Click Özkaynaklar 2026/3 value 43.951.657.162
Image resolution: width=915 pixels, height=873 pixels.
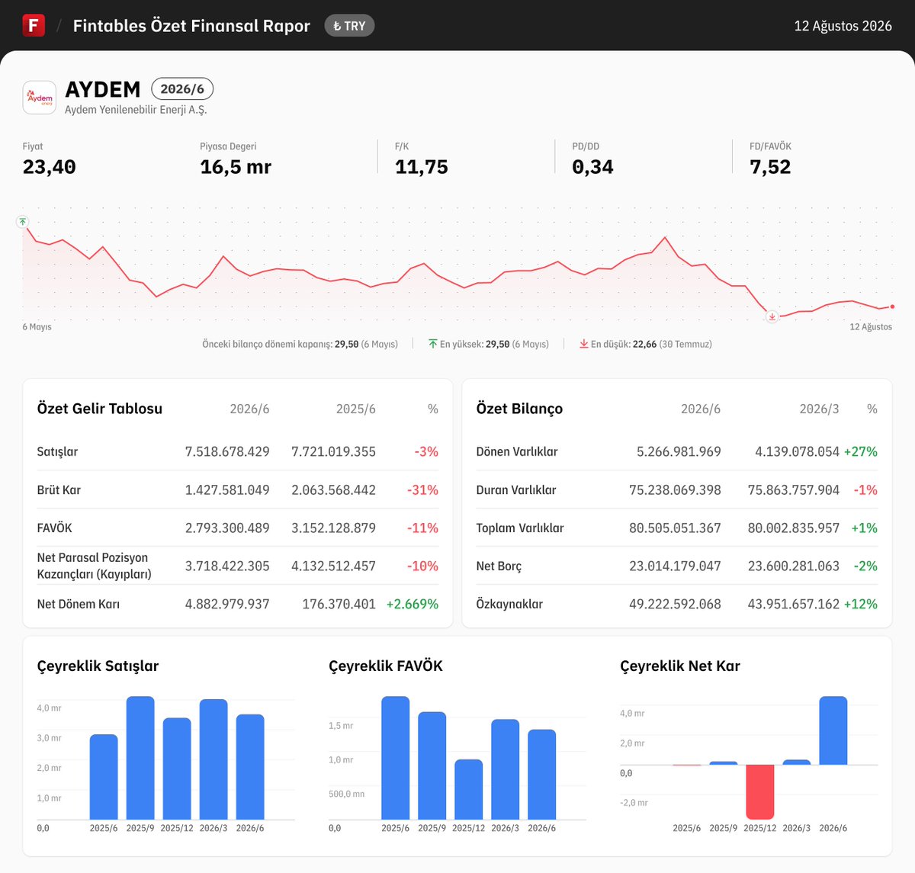[794, 604]
